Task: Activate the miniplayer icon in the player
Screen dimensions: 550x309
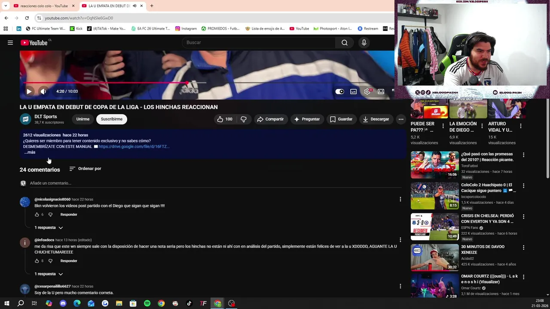Action: click(381, 91)
